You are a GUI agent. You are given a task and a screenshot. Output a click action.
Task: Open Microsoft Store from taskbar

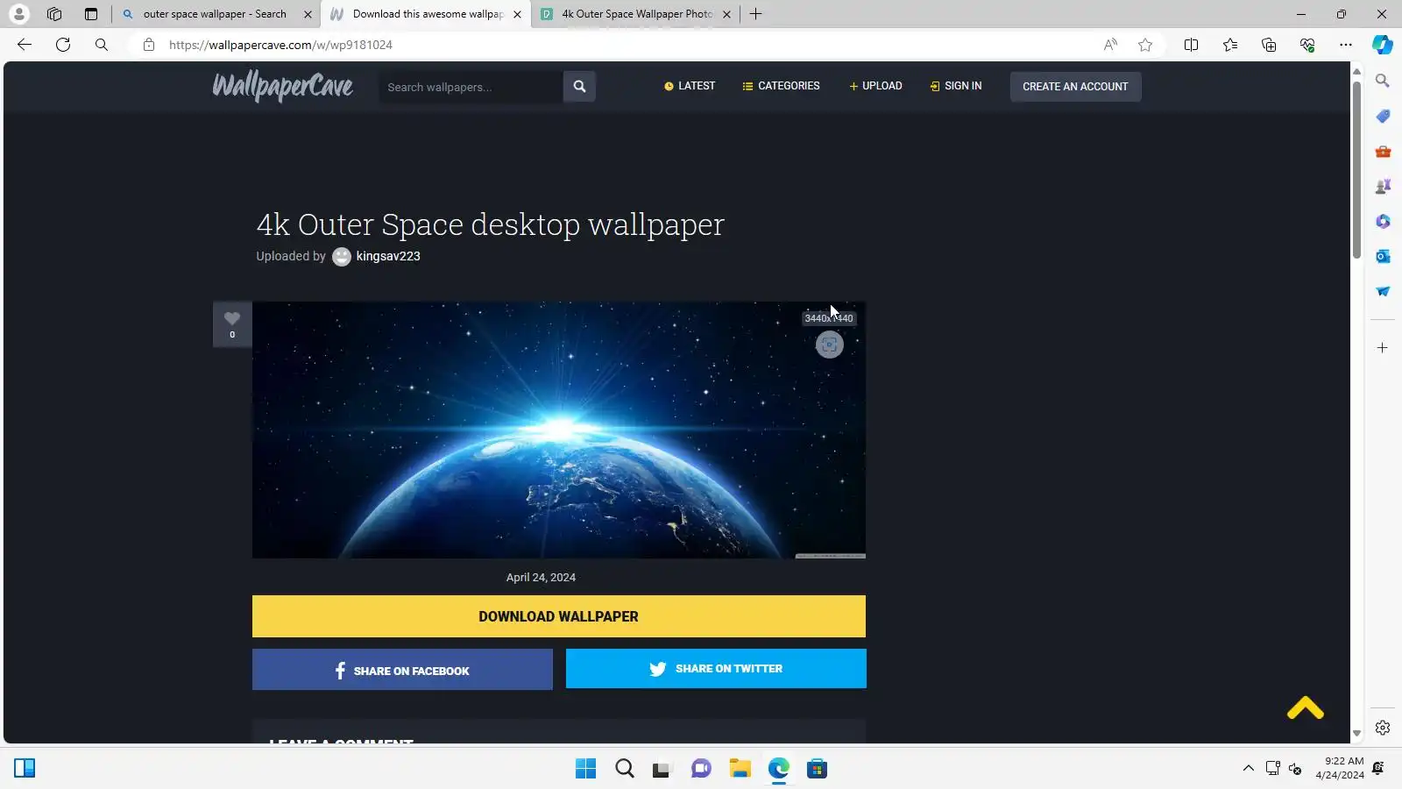pyautogui.click(x=818, y=769)
